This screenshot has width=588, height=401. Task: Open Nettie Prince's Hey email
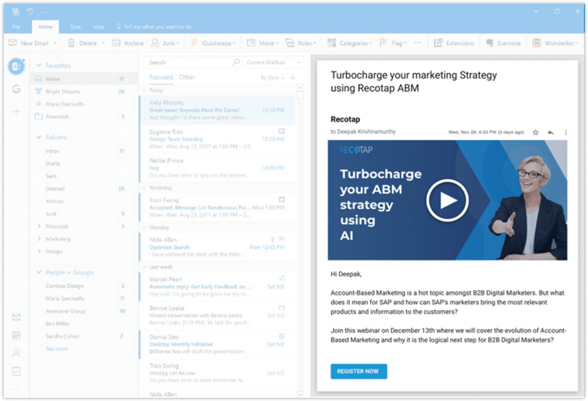217,168
